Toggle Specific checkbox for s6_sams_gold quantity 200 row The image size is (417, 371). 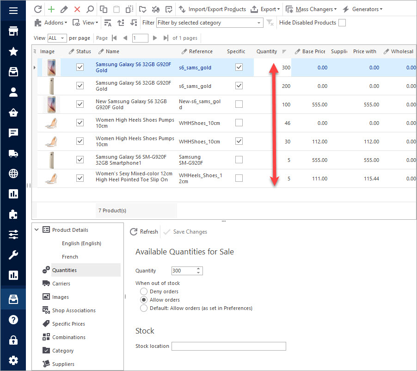(239, 86)
